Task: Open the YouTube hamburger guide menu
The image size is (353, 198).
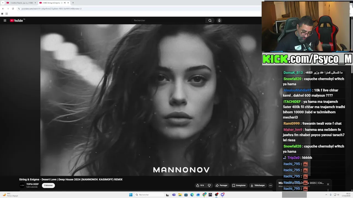Action: click(5, 20)
